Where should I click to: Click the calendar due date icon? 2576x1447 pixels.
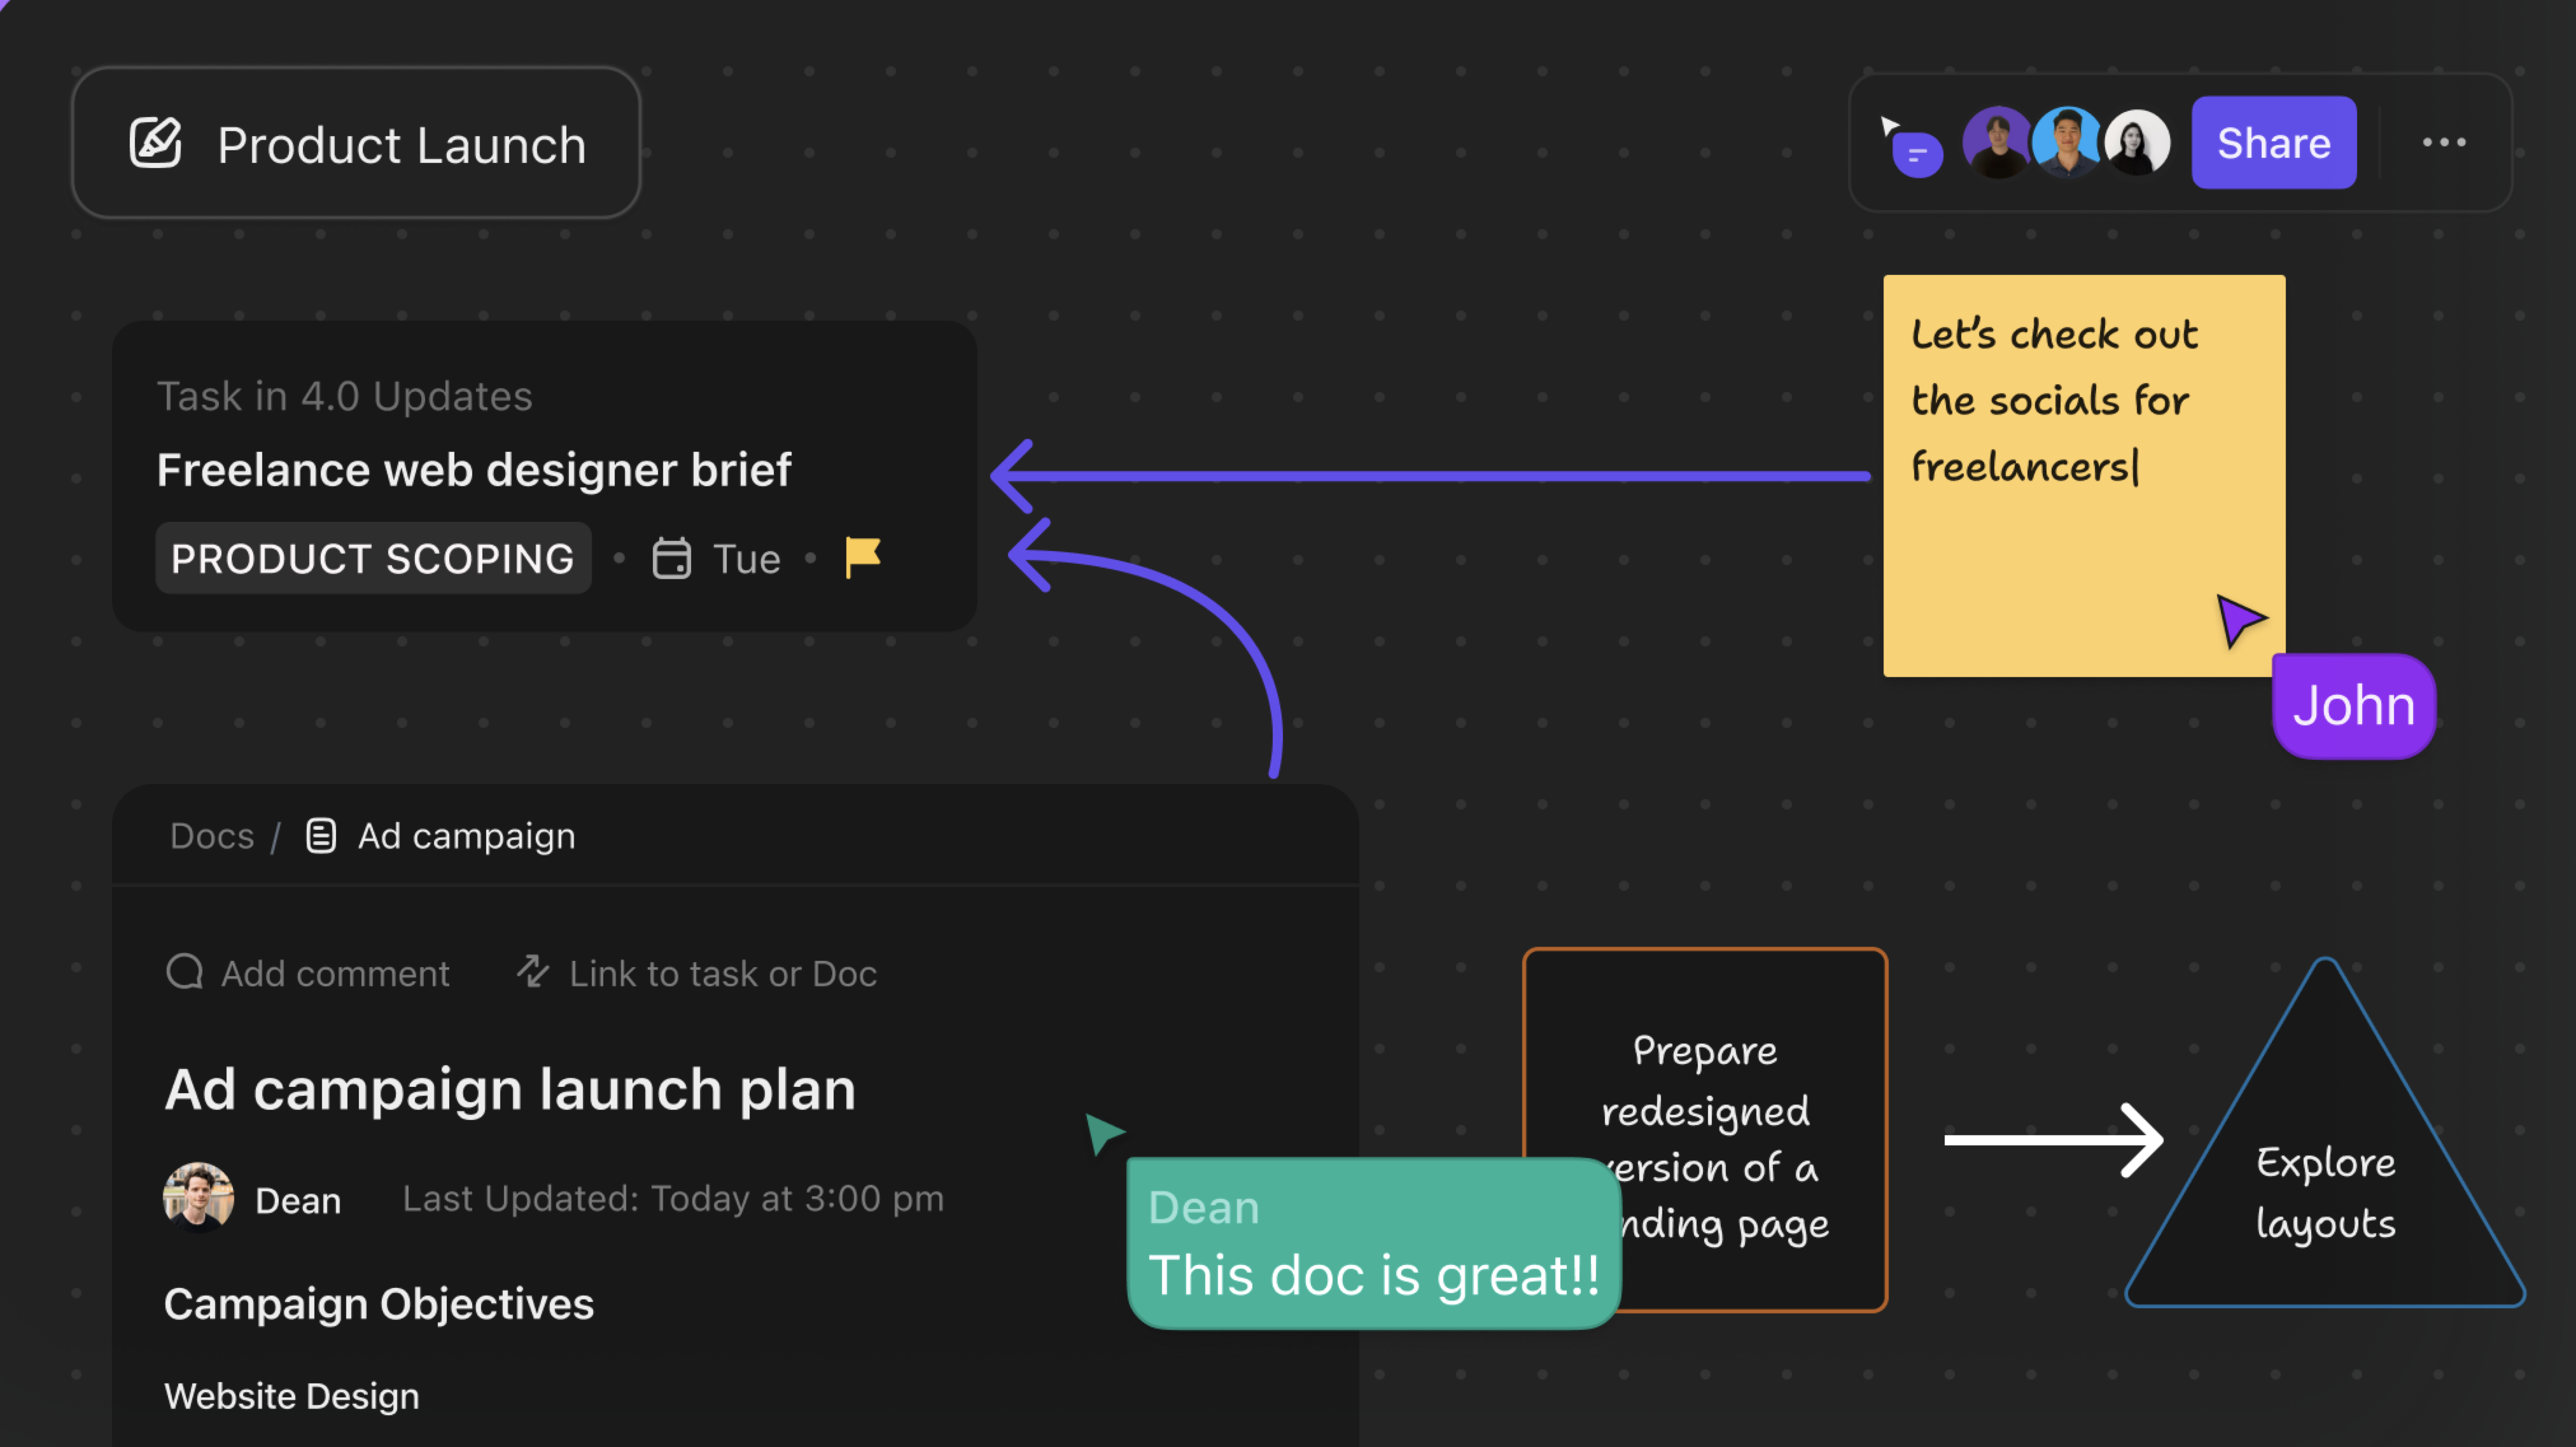tap(671, 558)
